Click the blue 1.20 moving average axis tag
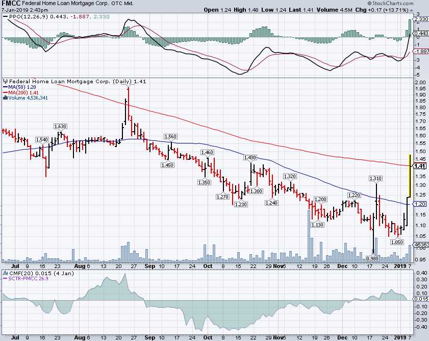 tap(420, 204)
